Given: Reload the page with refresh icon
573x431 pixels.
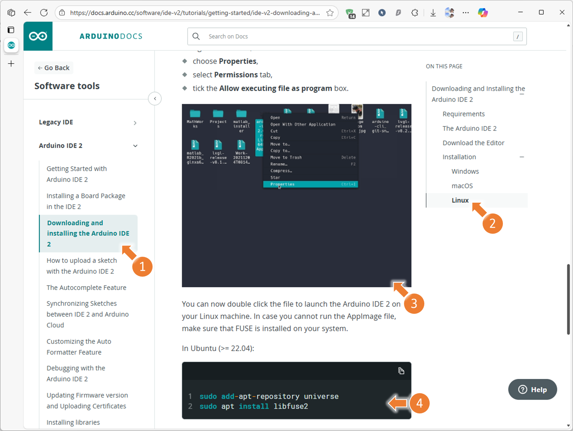Looking at the screenshot, I should pyautogui.click(x=44, y=13).
